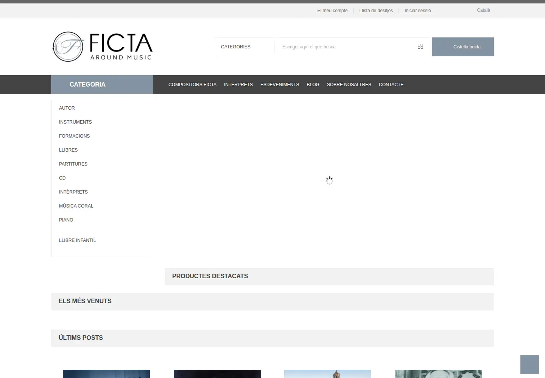
Task: Select LLIBRE INFANTIL category in sidebar
Action: click(78, 240)
